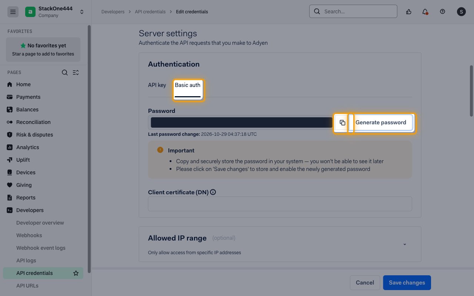Click the Client certificate (DN) input field
Image resolution: width=474 pixels, height=296 pixels.
(280, 204)
